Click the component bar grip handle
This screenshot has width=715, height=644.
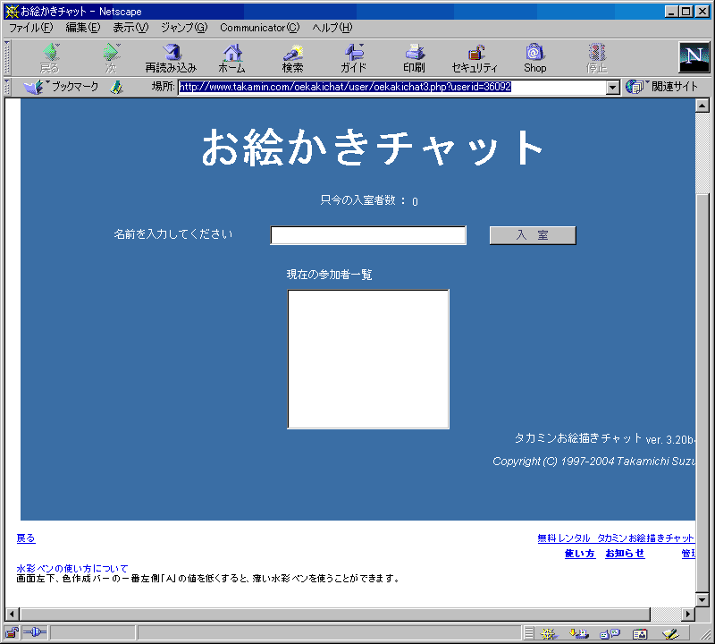pyautogui.click(x=528, y=633)
